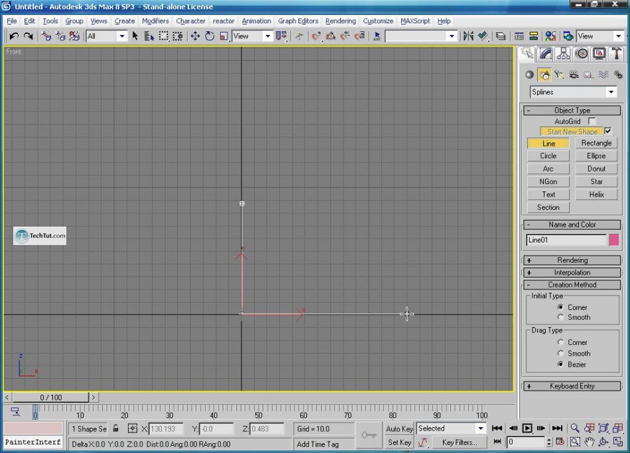The image size is (630, 453).
Task: Uncheck the Start New Shape checkbox
Action: pyautogui.click(x=608, y=131)
